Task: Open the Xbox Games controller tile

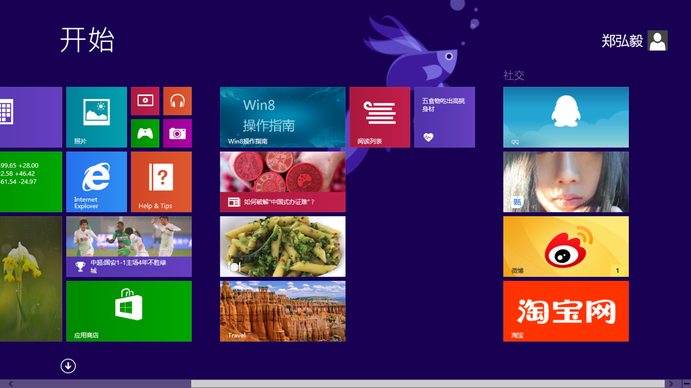Action: point(145,133)
